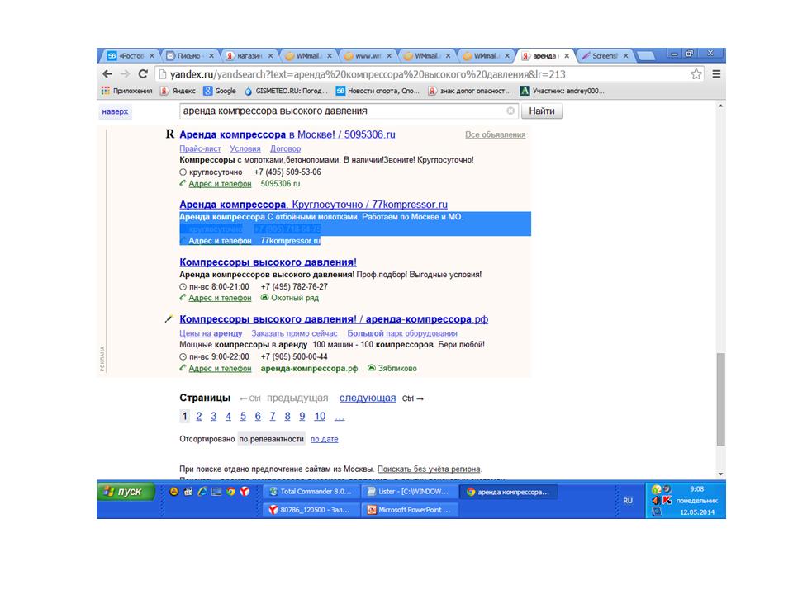The width and height of the screenshot is (793, 594).
Task: Open the Chrome hamburger menu
Action: (x=716, y=74)
